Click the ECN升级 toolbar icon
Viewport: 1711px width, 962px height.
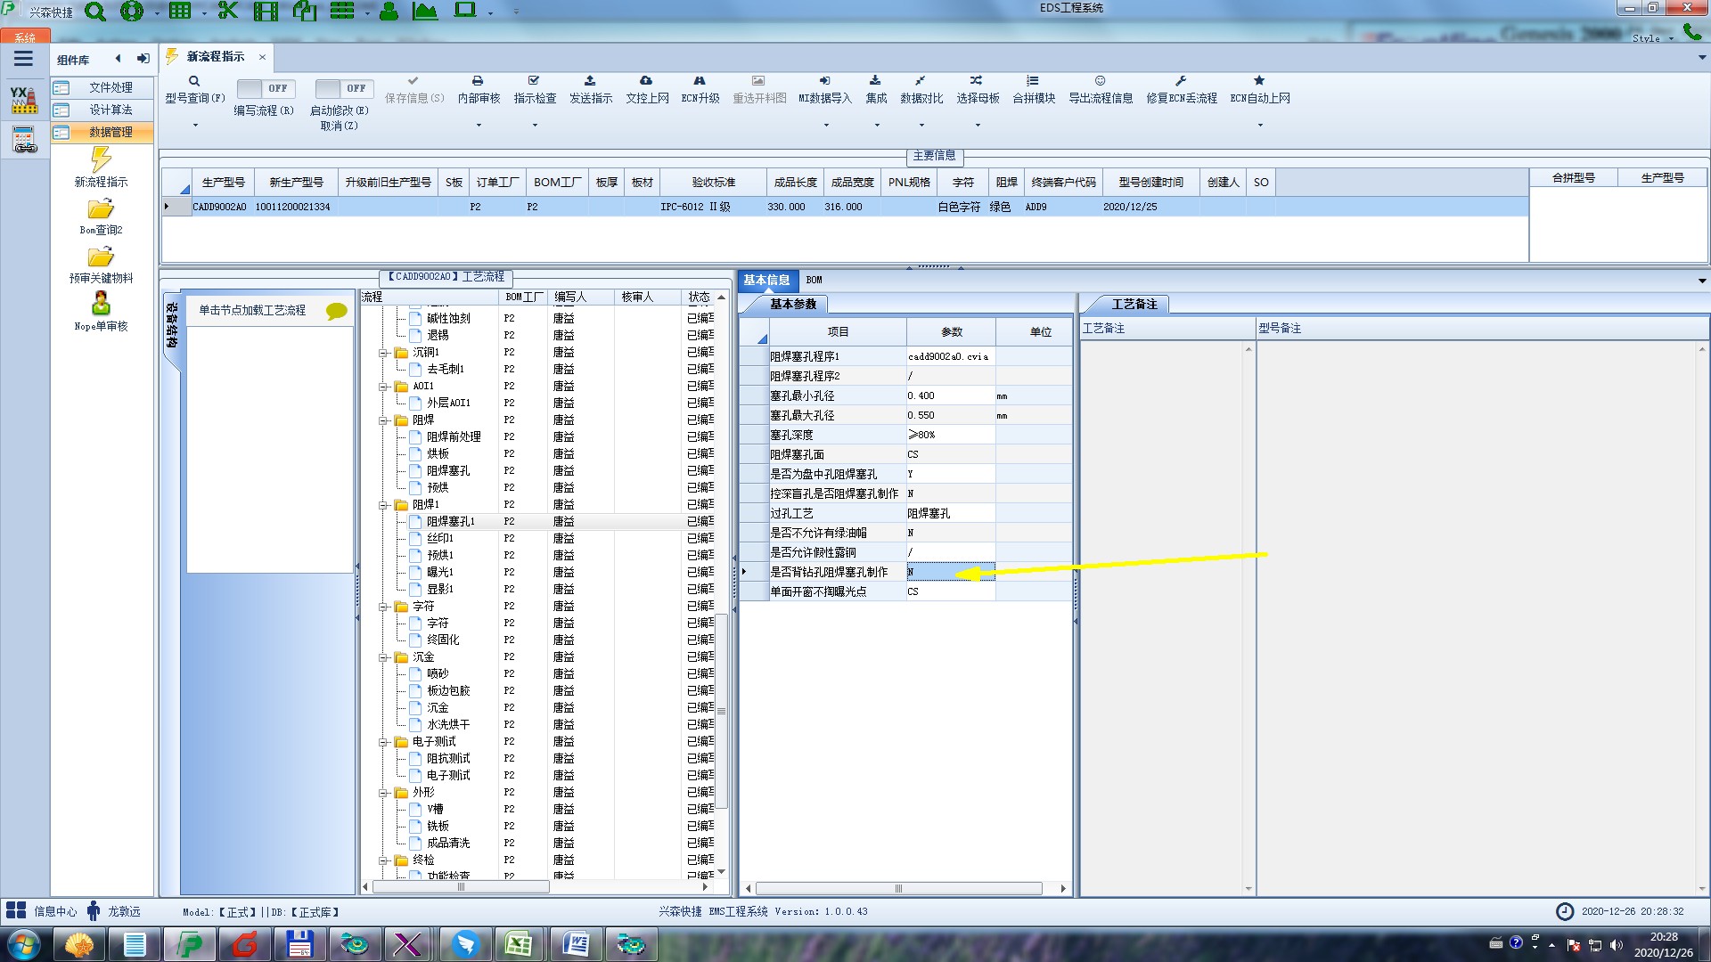(x=700, y=81)
